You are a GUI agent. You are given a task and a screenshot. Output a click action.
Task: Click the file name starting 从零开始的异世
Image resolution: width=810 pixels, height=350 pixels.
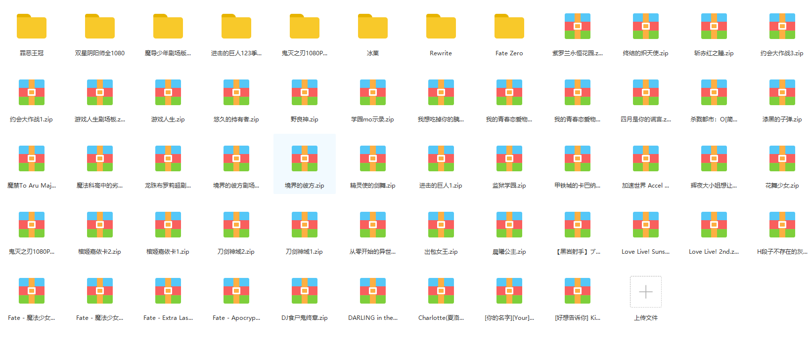(x=373, y=252)
